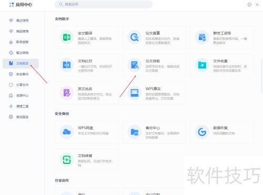The width and height of the screenshot is (263, 195).
Task: Open the 英文批改 English correction icon
Action: (67, 93)
